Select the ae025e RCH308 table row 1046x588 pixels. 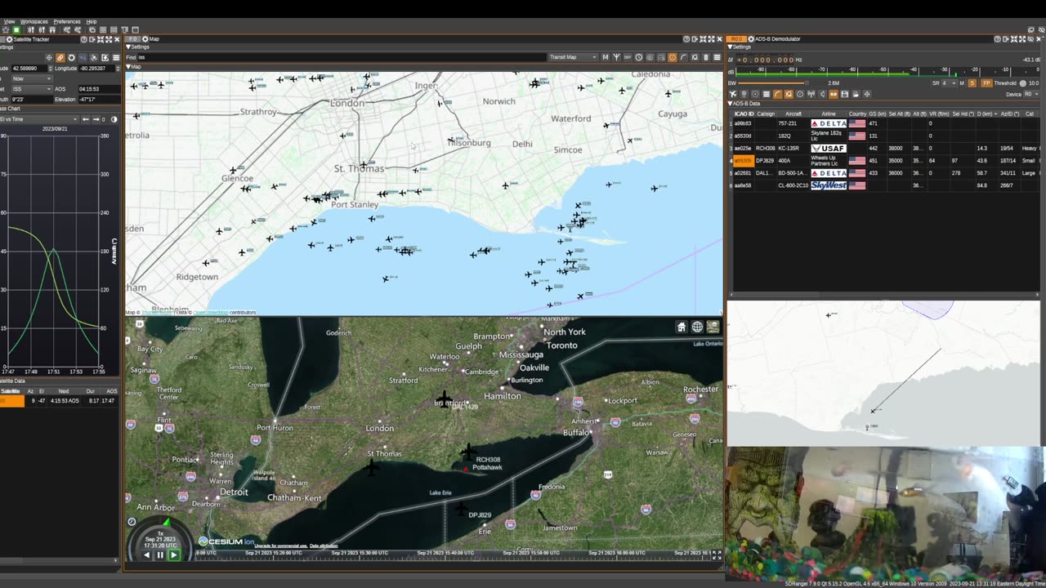point(883,148)
